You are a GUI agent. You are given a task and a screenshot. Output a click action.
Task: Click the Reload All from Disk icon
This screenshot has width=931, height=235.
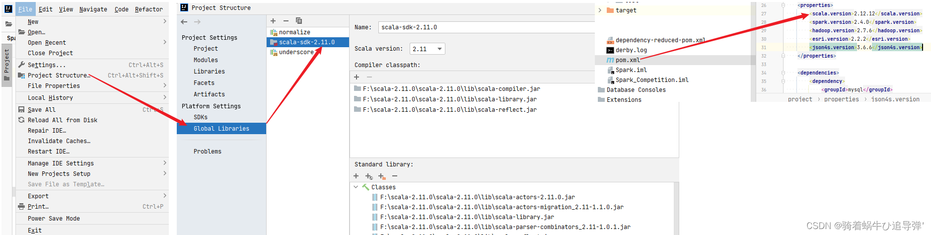click(21, 120)
